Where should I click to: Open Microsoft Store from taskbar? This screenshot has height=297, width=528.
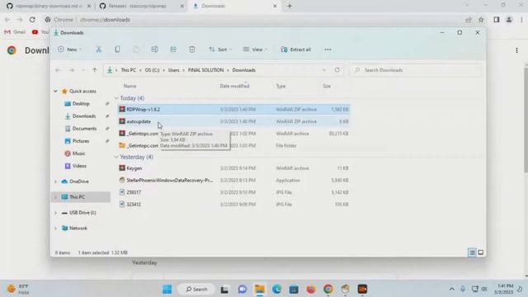[x=294, y=289]
